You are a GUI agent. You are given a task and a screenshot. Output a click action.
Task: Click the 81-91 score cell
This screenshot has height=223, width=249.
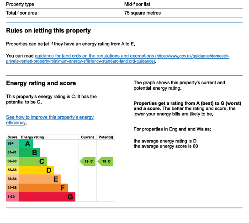[x=12, y=152]
